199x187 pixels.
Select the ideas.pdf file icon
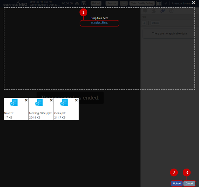(64, 102)
